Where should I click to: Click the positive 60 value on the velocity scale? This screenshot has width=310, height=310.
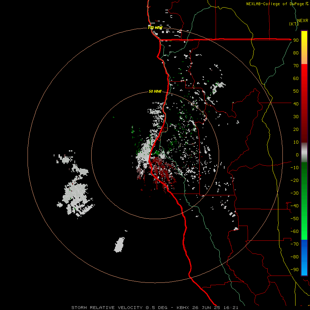pyautogui.click(x=296, y=78)
